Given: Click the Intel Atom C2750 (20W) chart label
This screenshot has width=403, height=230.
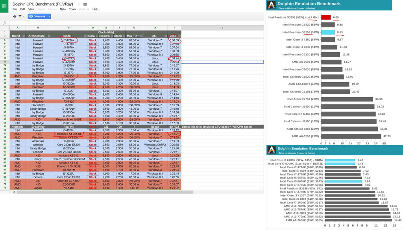Looking at the screenshot, I should click(x=303, y=99).
